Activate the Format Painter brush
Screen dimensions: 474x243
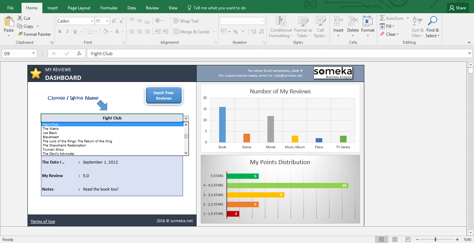pyautogui.click(x=20, y=34)
